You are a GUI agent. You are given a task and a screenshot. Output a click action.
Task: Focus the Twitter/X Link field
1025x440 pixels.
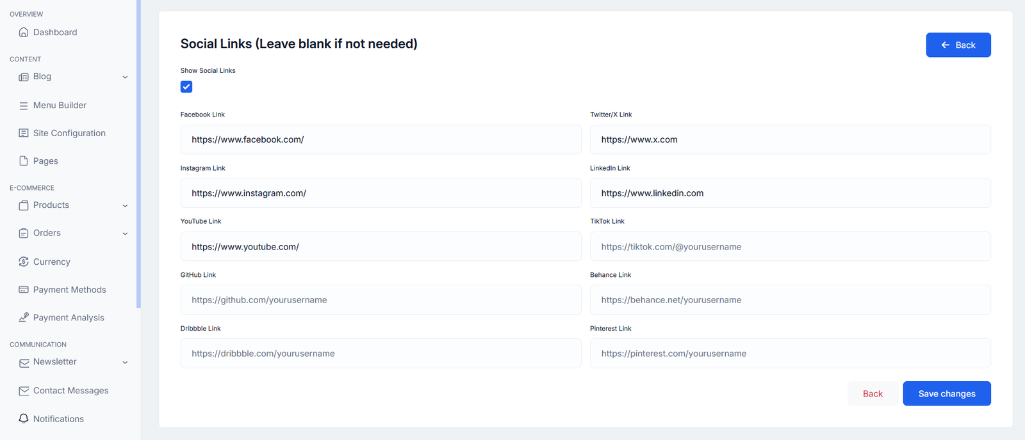pyautogui.click(x=791, y=139)
